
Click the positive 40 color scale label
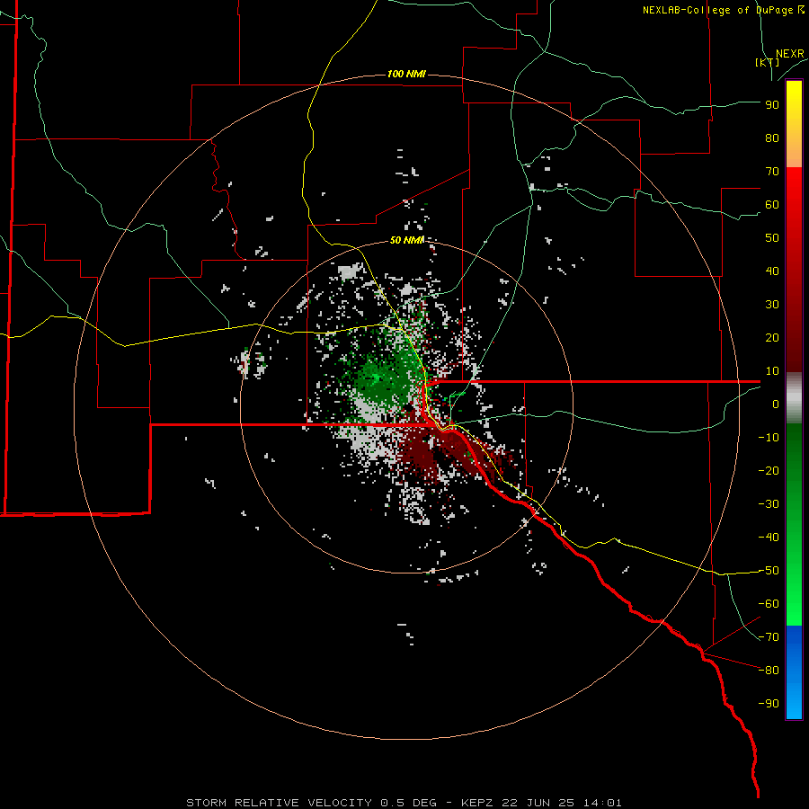coord(772,271)
